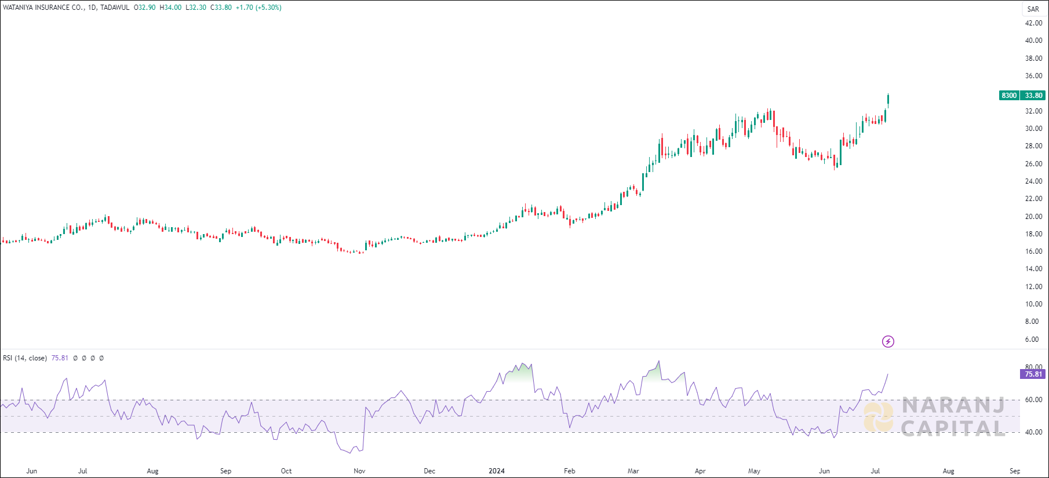Click the C33.80 close value
The image size is (1049, 478).
(x=221, y=8)
